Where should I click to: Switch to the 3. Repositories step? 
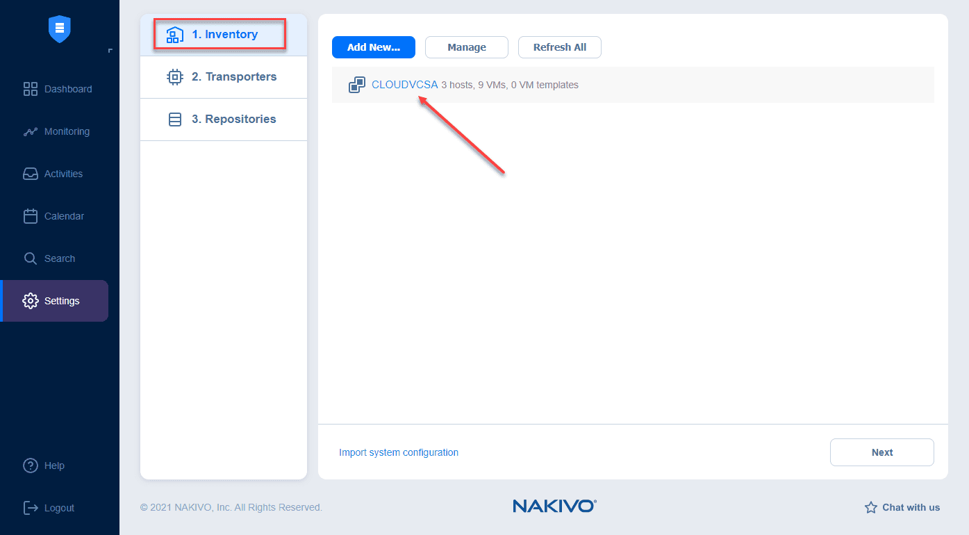[224, 120]
